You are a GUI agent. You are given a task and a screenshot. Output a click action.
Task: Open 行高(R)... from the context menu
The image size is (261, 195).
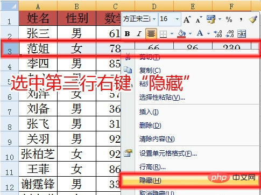point(152,167)
